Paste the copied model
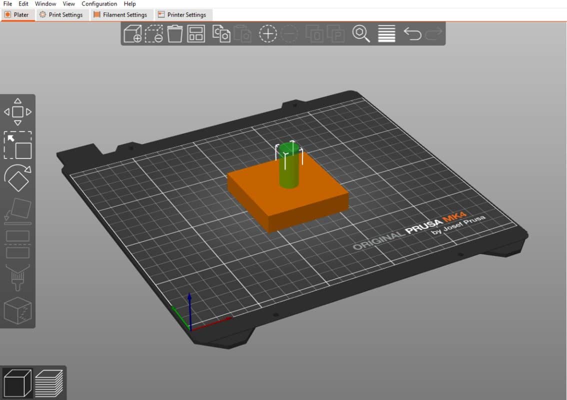This screenshot has height=400, width=567. 243,34
